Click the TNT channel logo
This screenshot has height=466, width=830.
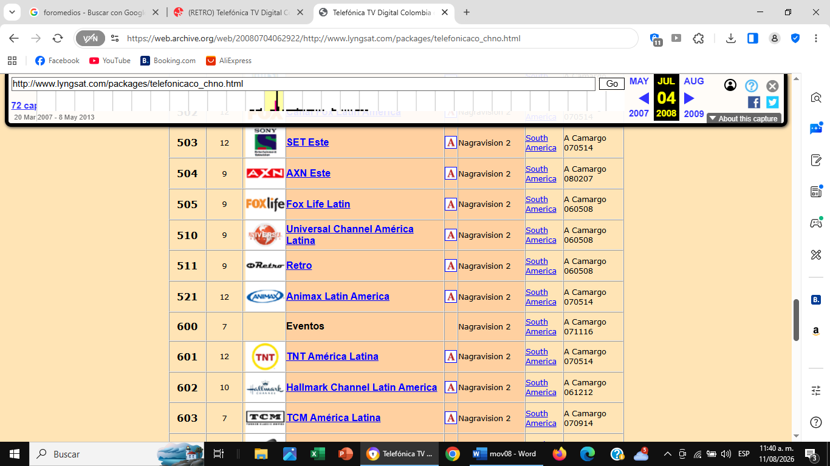click(265, 357)
